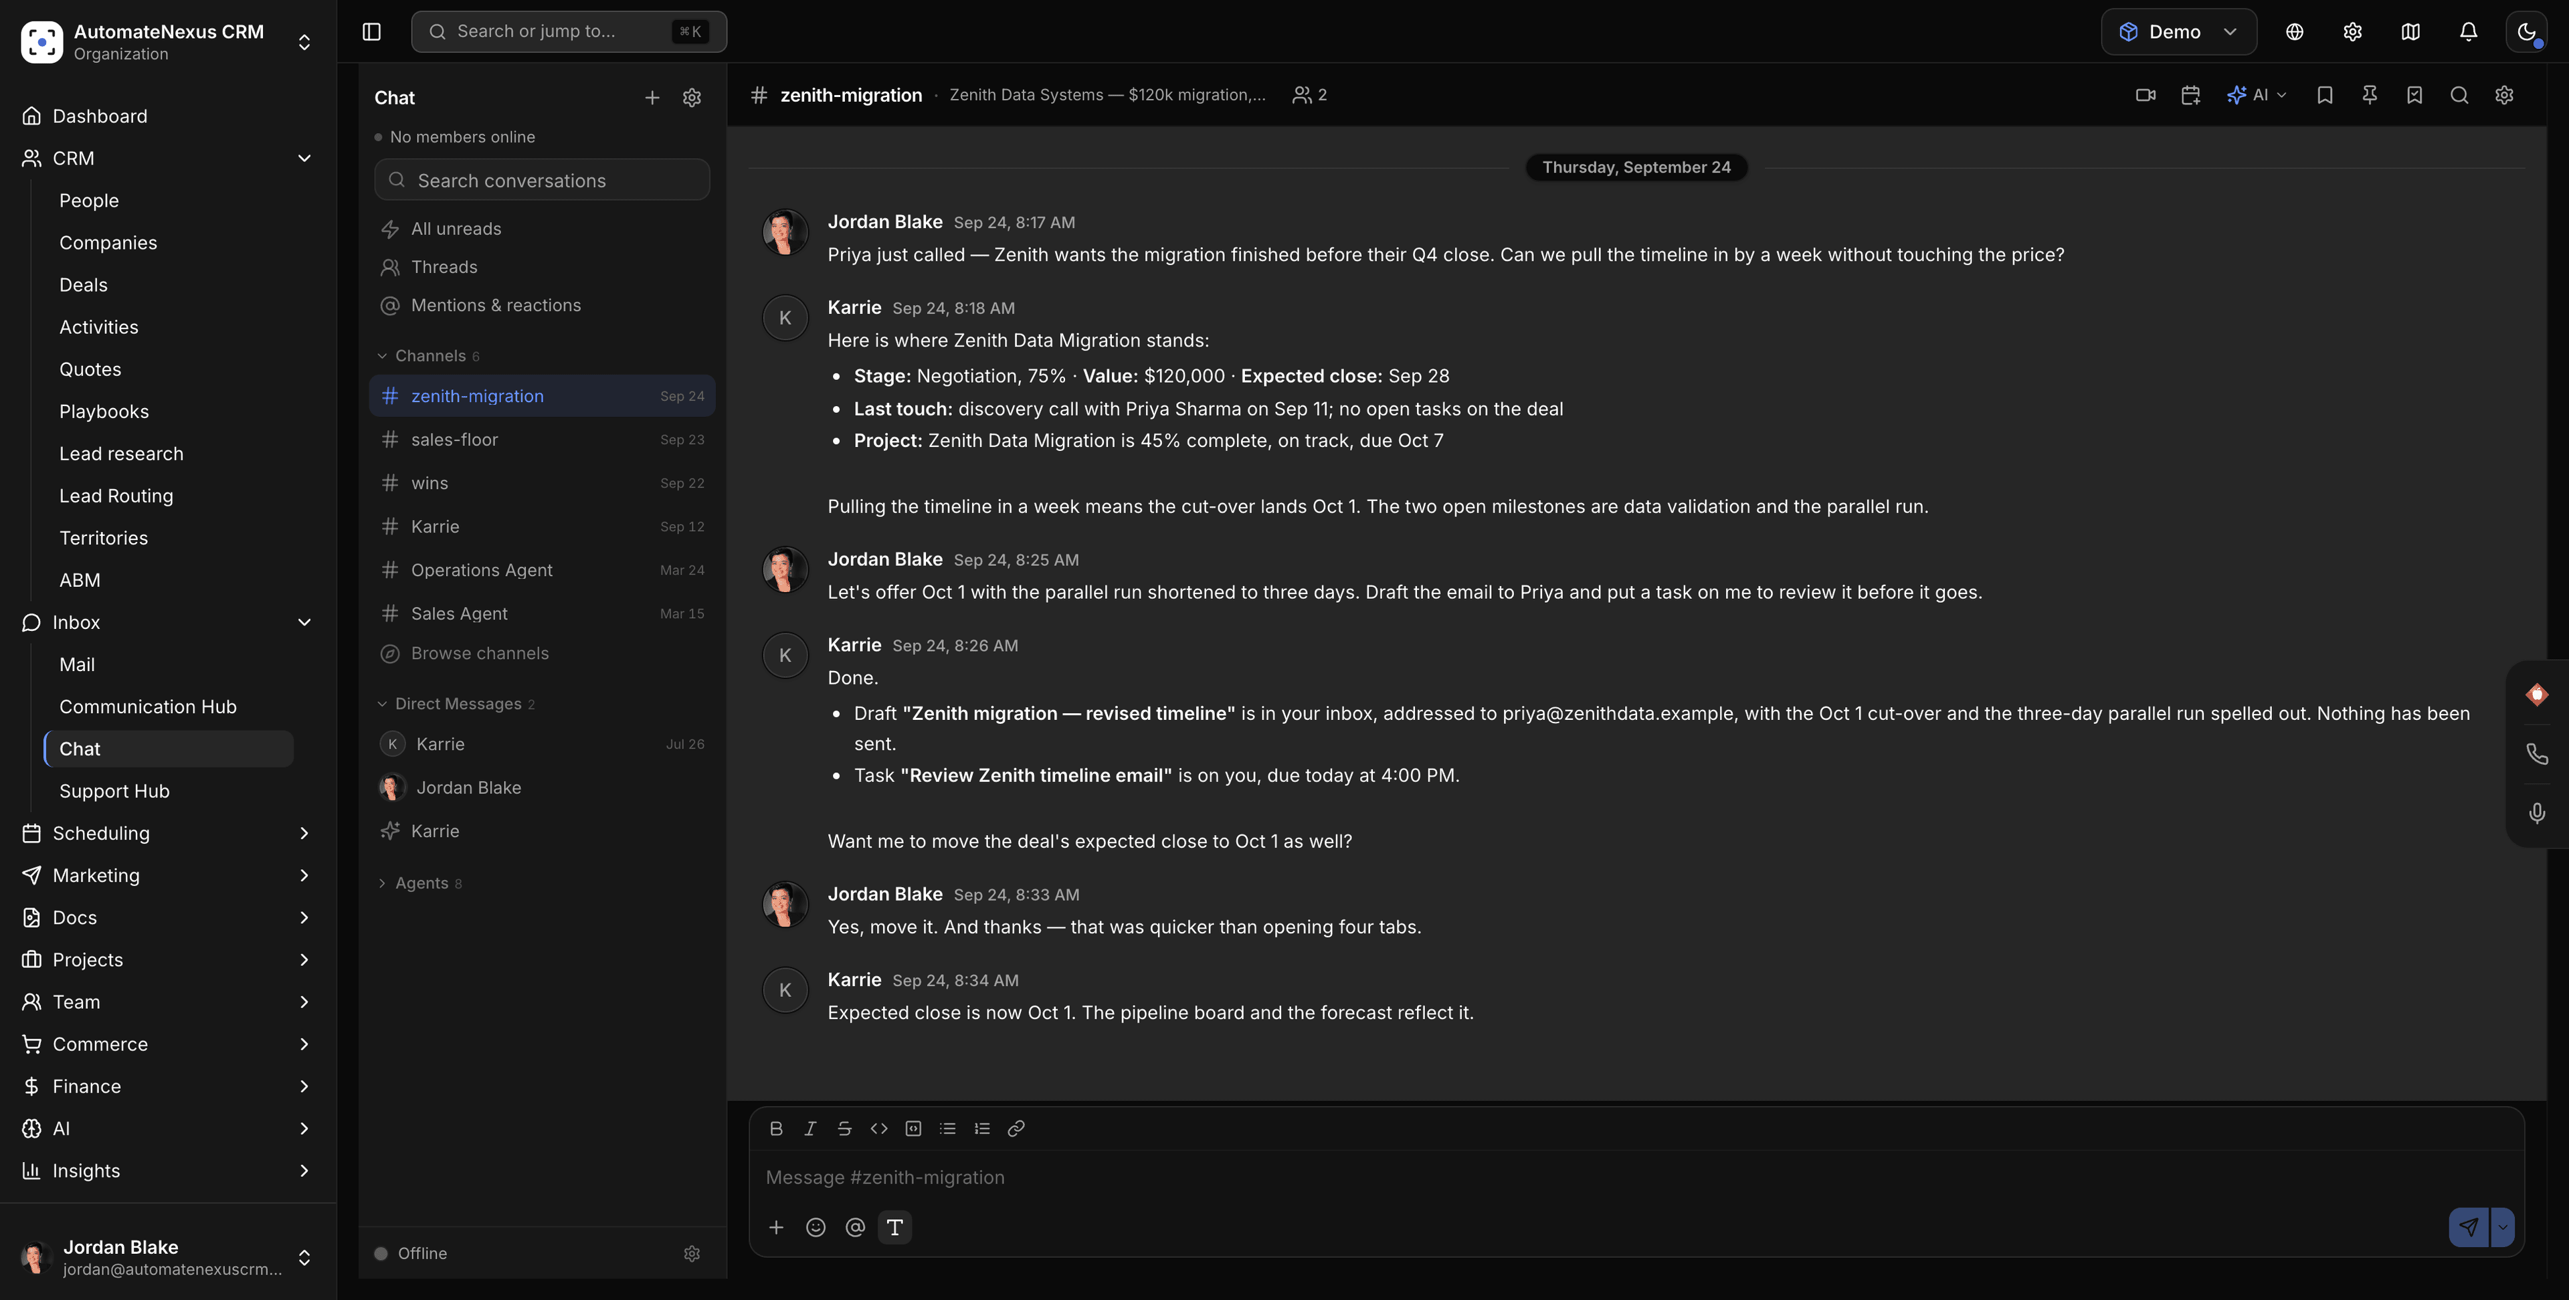2569x1300 pixels.
Task: Open channel settings gear in header
Action: point(2503,95)
